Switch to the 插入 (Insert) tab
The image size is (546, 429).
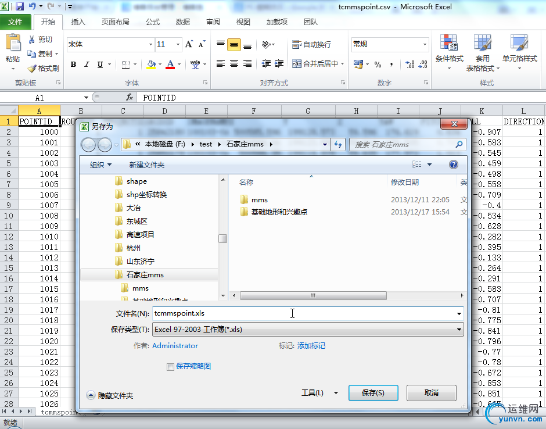pos(78,22)
